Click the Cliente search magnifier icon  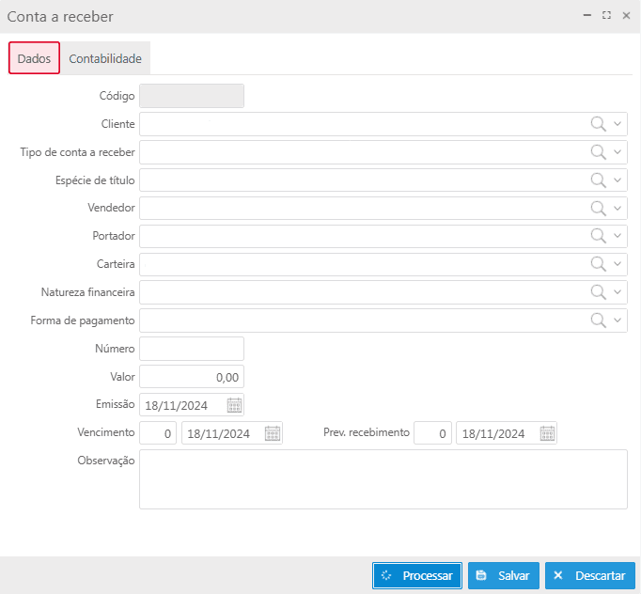pos(598,124)
